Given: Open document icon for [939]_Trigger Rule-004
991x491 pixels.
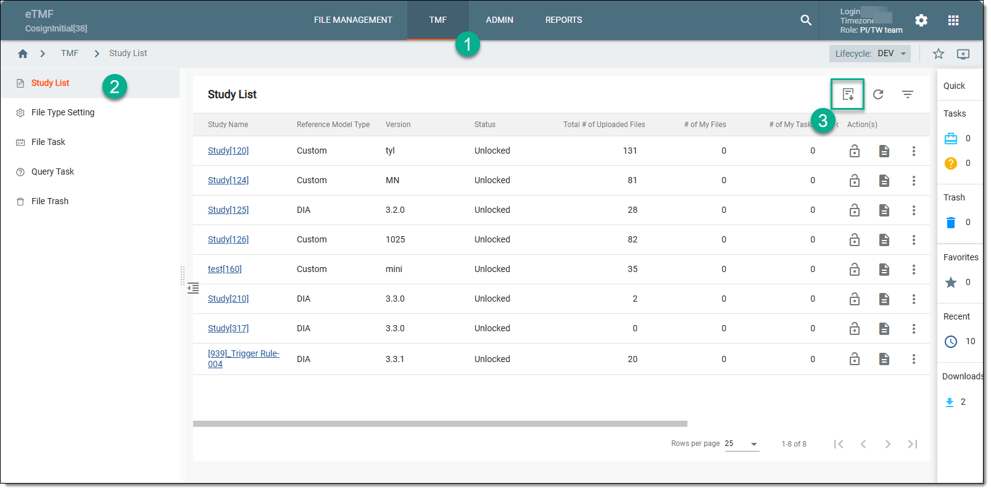Looking at the screenshot, I should (x=884, y=359).
